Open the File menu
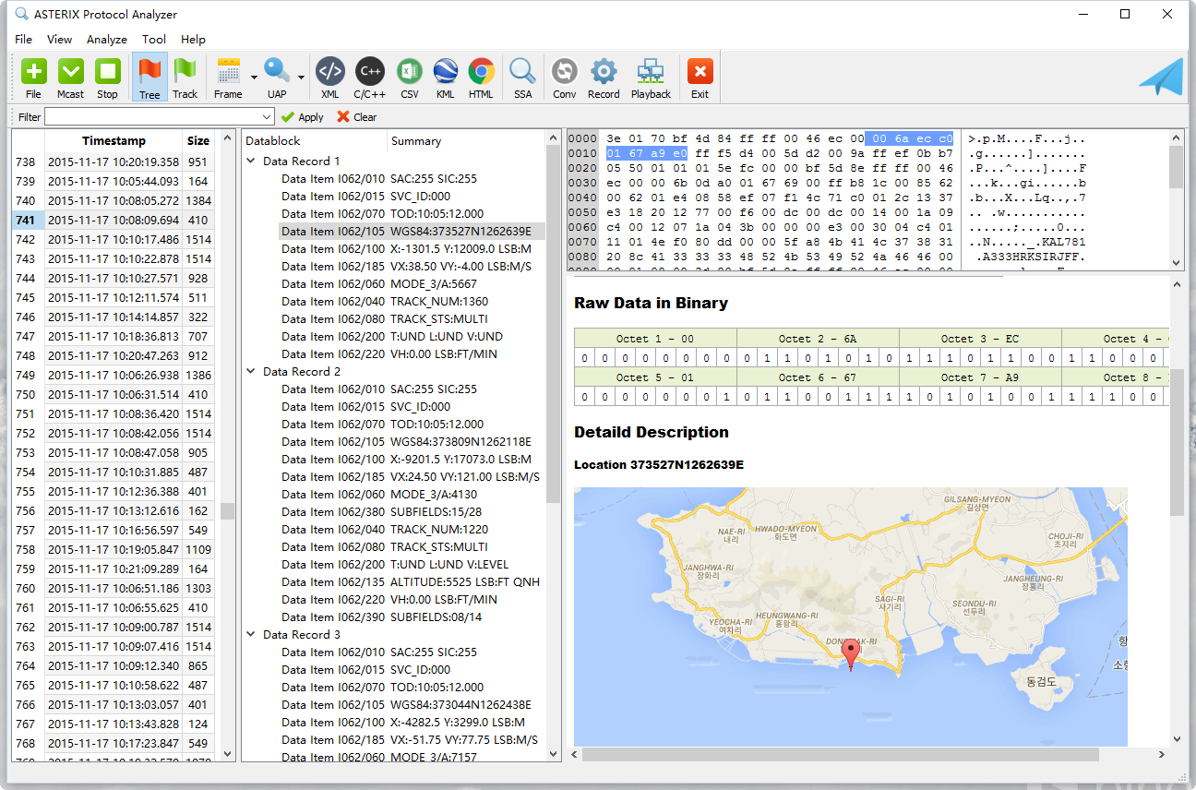1196x790 pixels. pyautogui.click(x=23, y=40)
